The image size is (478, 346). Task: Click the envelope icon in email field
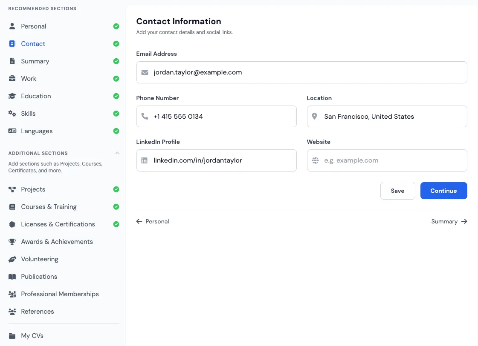pyautogui.click(x=145, y=72)
